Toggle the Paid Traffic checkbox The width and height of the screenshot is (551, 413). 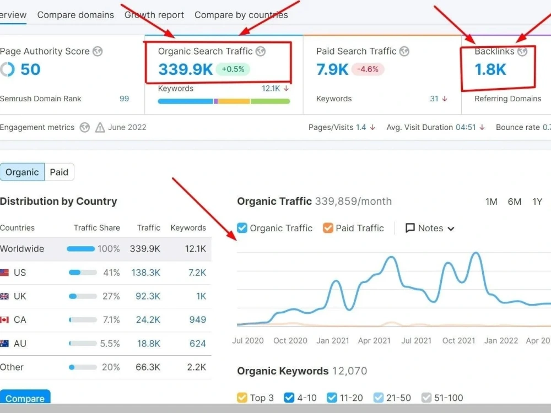pos(328,228)
